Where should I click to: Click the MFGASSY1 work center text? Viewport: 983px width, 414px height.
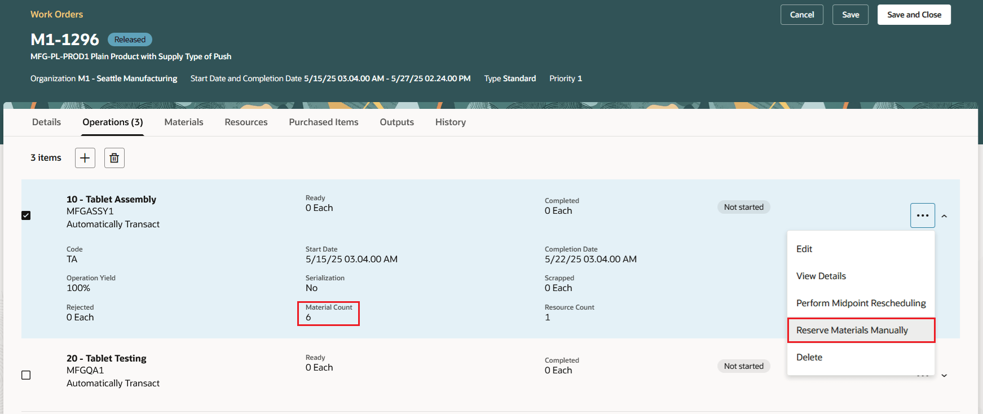(x=90, y=211)
